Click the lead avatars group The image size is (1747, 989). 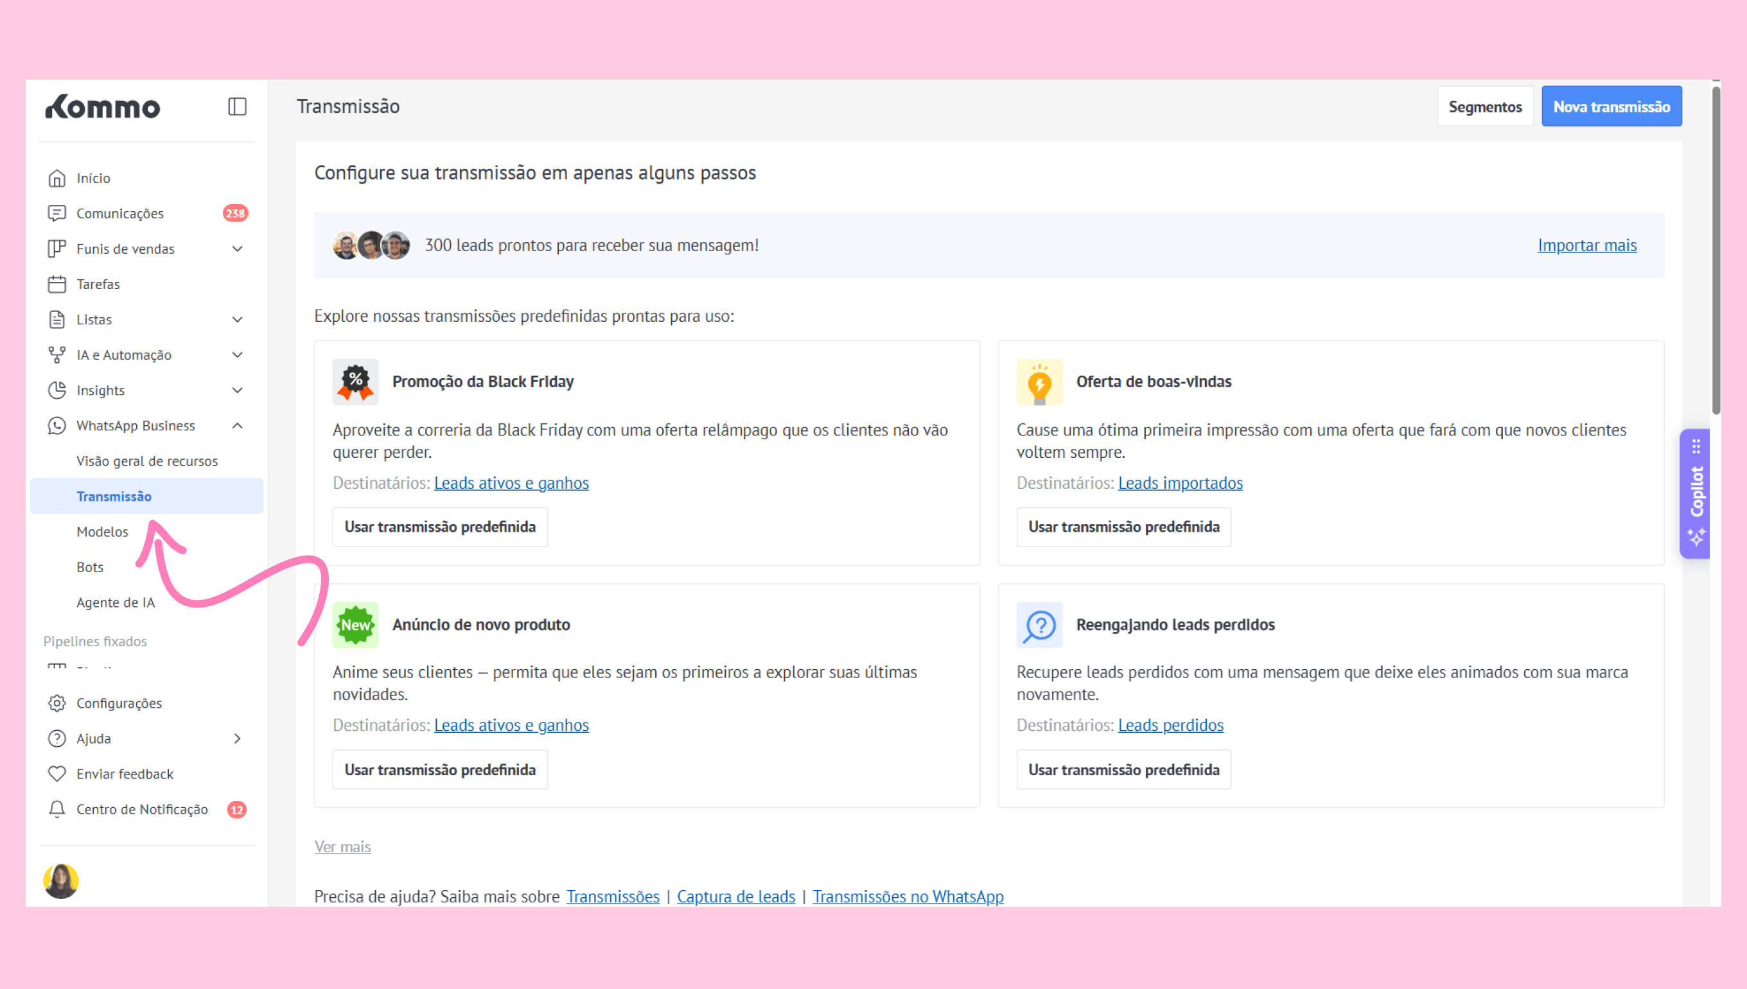click(x=371, y=245)
